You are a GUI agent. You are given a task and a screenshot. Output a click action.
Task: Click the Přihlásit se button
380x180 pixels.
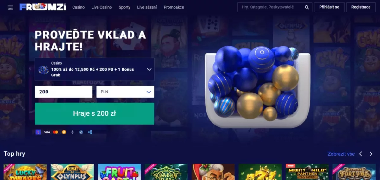pos(329,7)
